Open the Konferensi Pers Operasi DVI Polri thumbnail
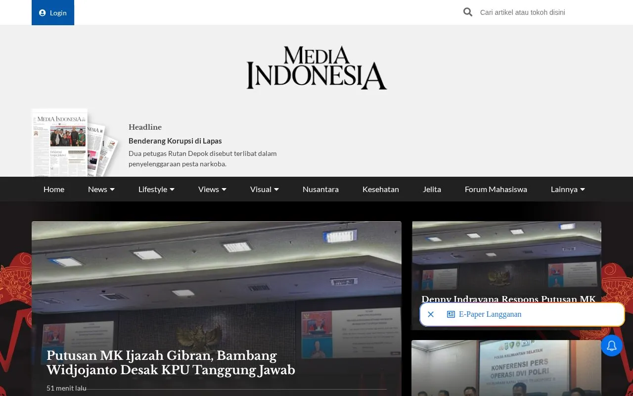 506,368
